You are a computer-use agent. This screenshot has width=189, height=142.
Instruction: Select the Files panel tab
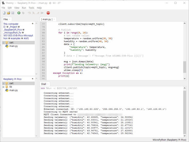point(6,19)
